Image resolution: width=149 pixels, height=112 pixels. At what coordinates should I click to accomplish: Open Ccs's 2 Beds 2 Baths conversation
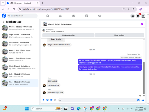[x=20, y=44]
